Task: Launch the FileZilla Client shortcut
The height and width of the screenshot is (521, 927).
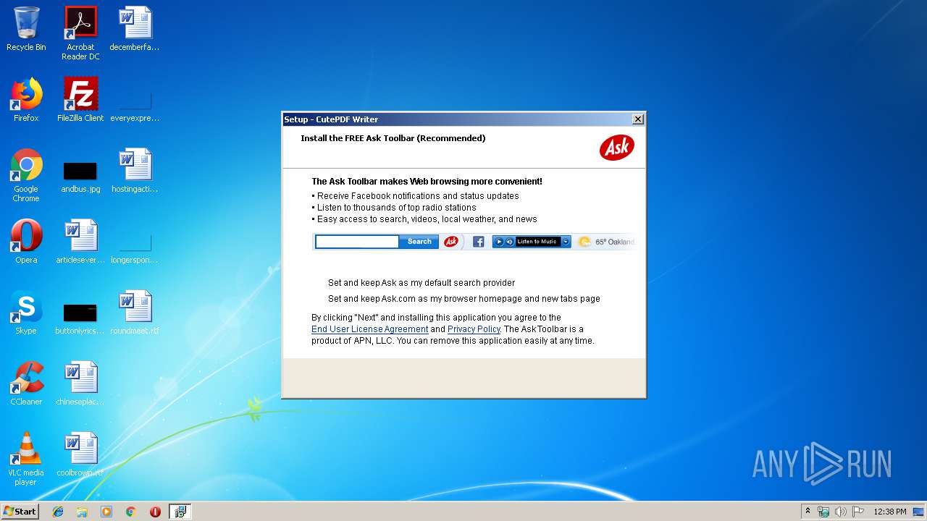Action: point(80,100)
